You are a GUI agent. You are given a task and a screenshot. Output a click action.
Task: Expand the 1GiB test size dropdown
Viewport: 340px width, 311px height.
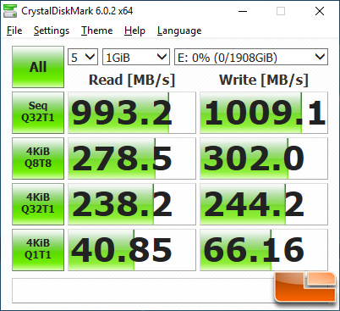tap(136, 57)
